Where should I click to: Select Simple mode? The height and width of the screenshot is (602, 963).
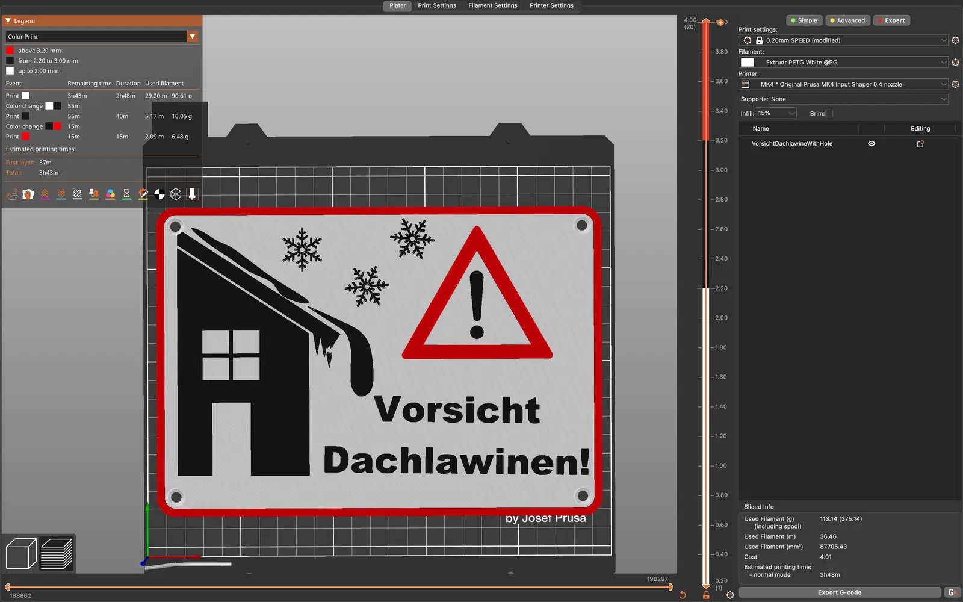coord(804,20)
